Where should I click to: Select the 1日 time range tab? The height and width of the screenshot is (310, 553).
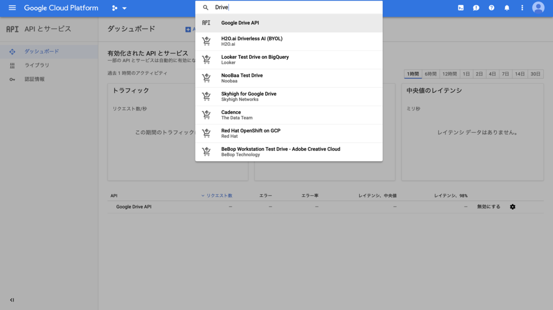[466, 74]
